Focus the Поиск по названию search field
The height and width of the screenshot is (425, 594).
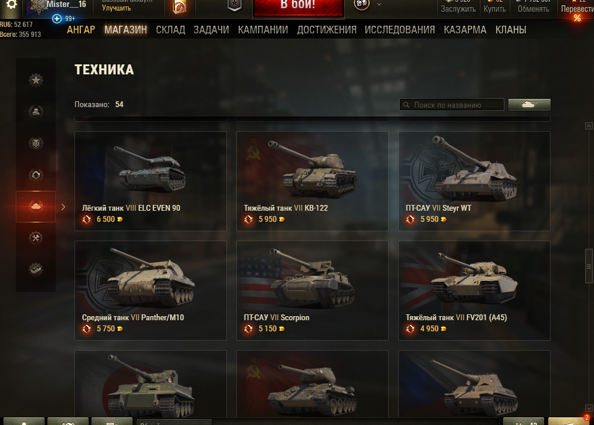tap(452, 105)
